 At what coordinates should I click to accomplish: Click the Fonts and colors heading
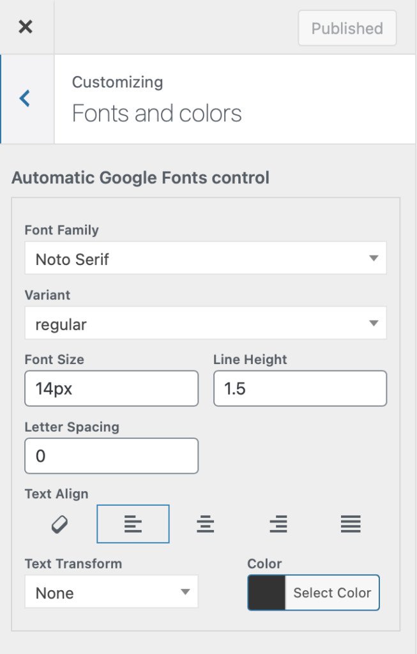tap(158, 113)
